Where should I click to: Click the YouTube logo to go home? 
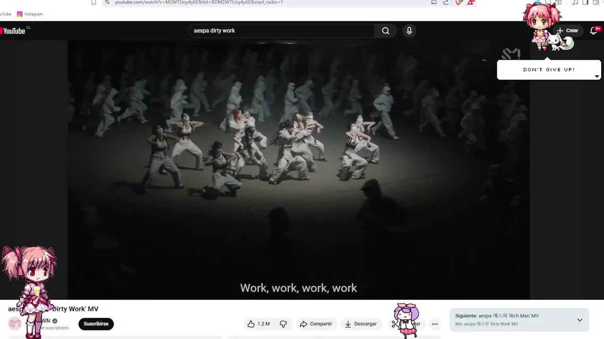pos(13,31)
